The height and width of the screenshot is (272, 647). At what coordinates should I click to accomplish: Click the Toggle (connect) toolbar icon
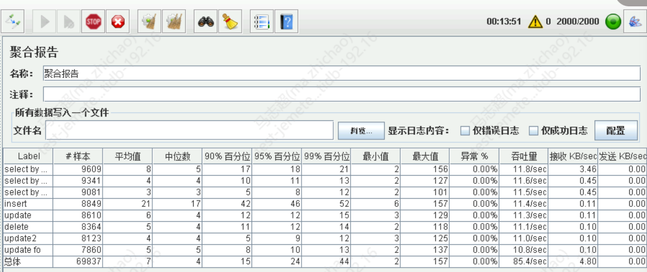tap(13, 21)
